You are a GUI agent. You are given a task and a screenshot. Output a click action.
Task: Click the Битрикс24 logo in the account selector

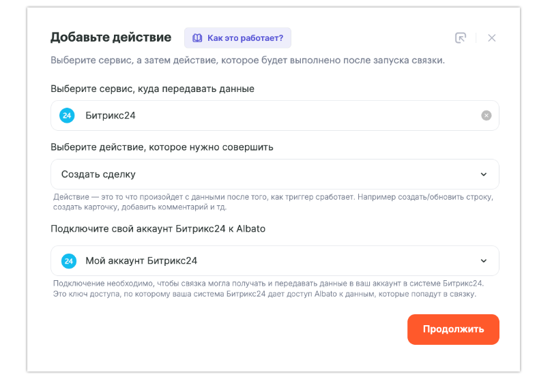[68, 261]
